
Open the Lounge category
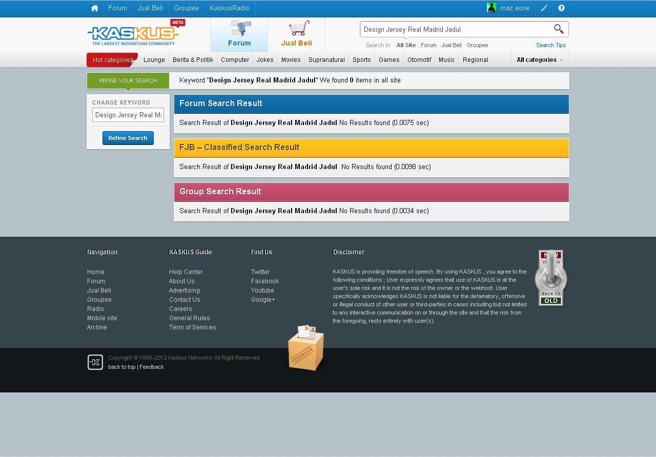click(x=154, y=60)
